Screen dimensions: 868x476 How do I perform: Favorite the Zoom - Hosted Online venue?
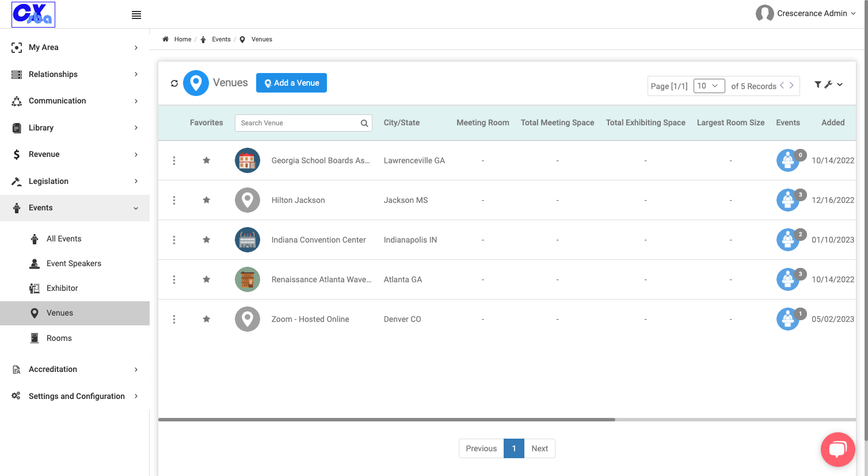[207, 319]
